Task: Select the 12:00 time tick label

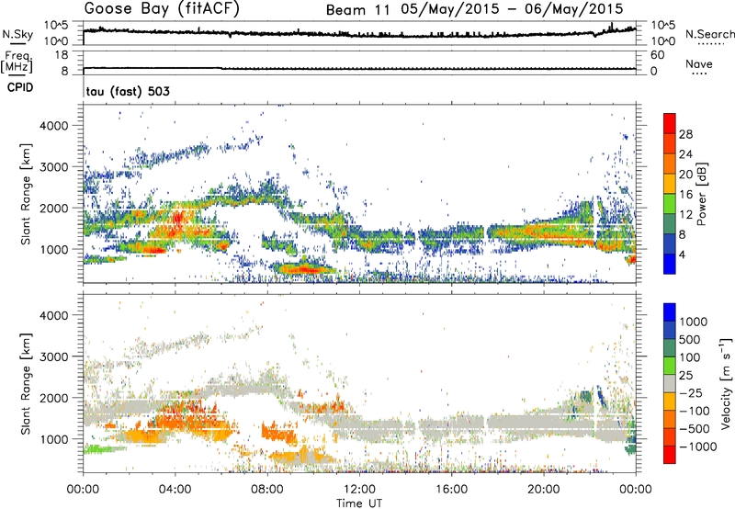Action: [359, 490]
